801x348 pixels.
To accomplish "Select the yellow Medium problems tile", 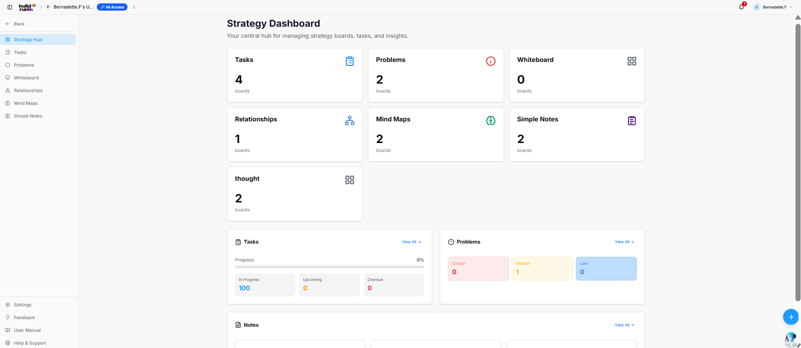I will [542, 269].
